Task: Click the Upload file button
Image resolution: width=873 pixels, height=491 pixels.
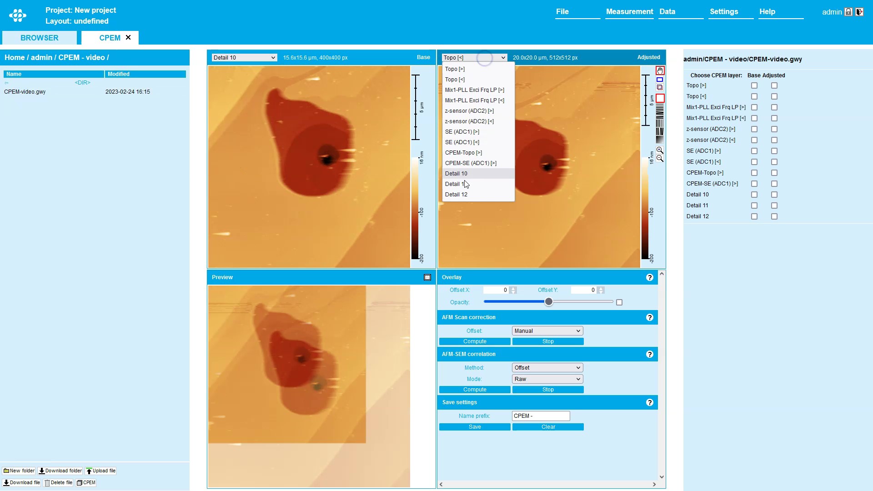Action: pos(101,471)
